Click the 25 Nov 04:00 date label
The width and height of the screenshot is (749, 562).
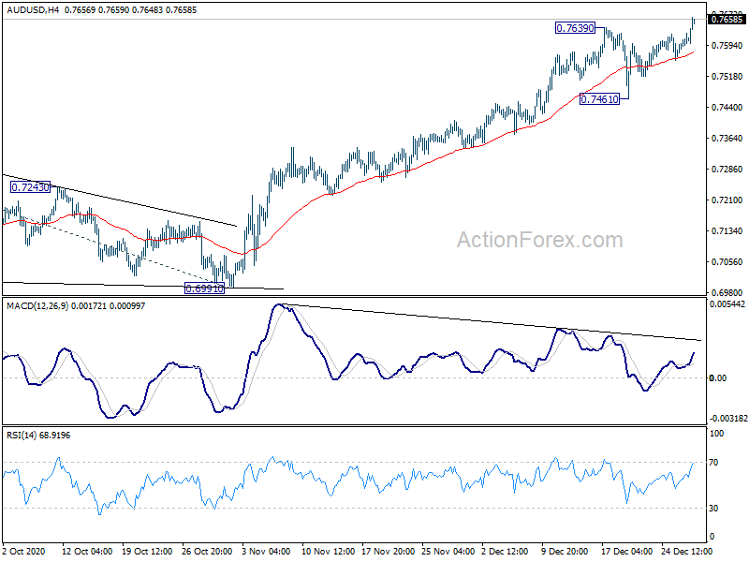point(448,551)
